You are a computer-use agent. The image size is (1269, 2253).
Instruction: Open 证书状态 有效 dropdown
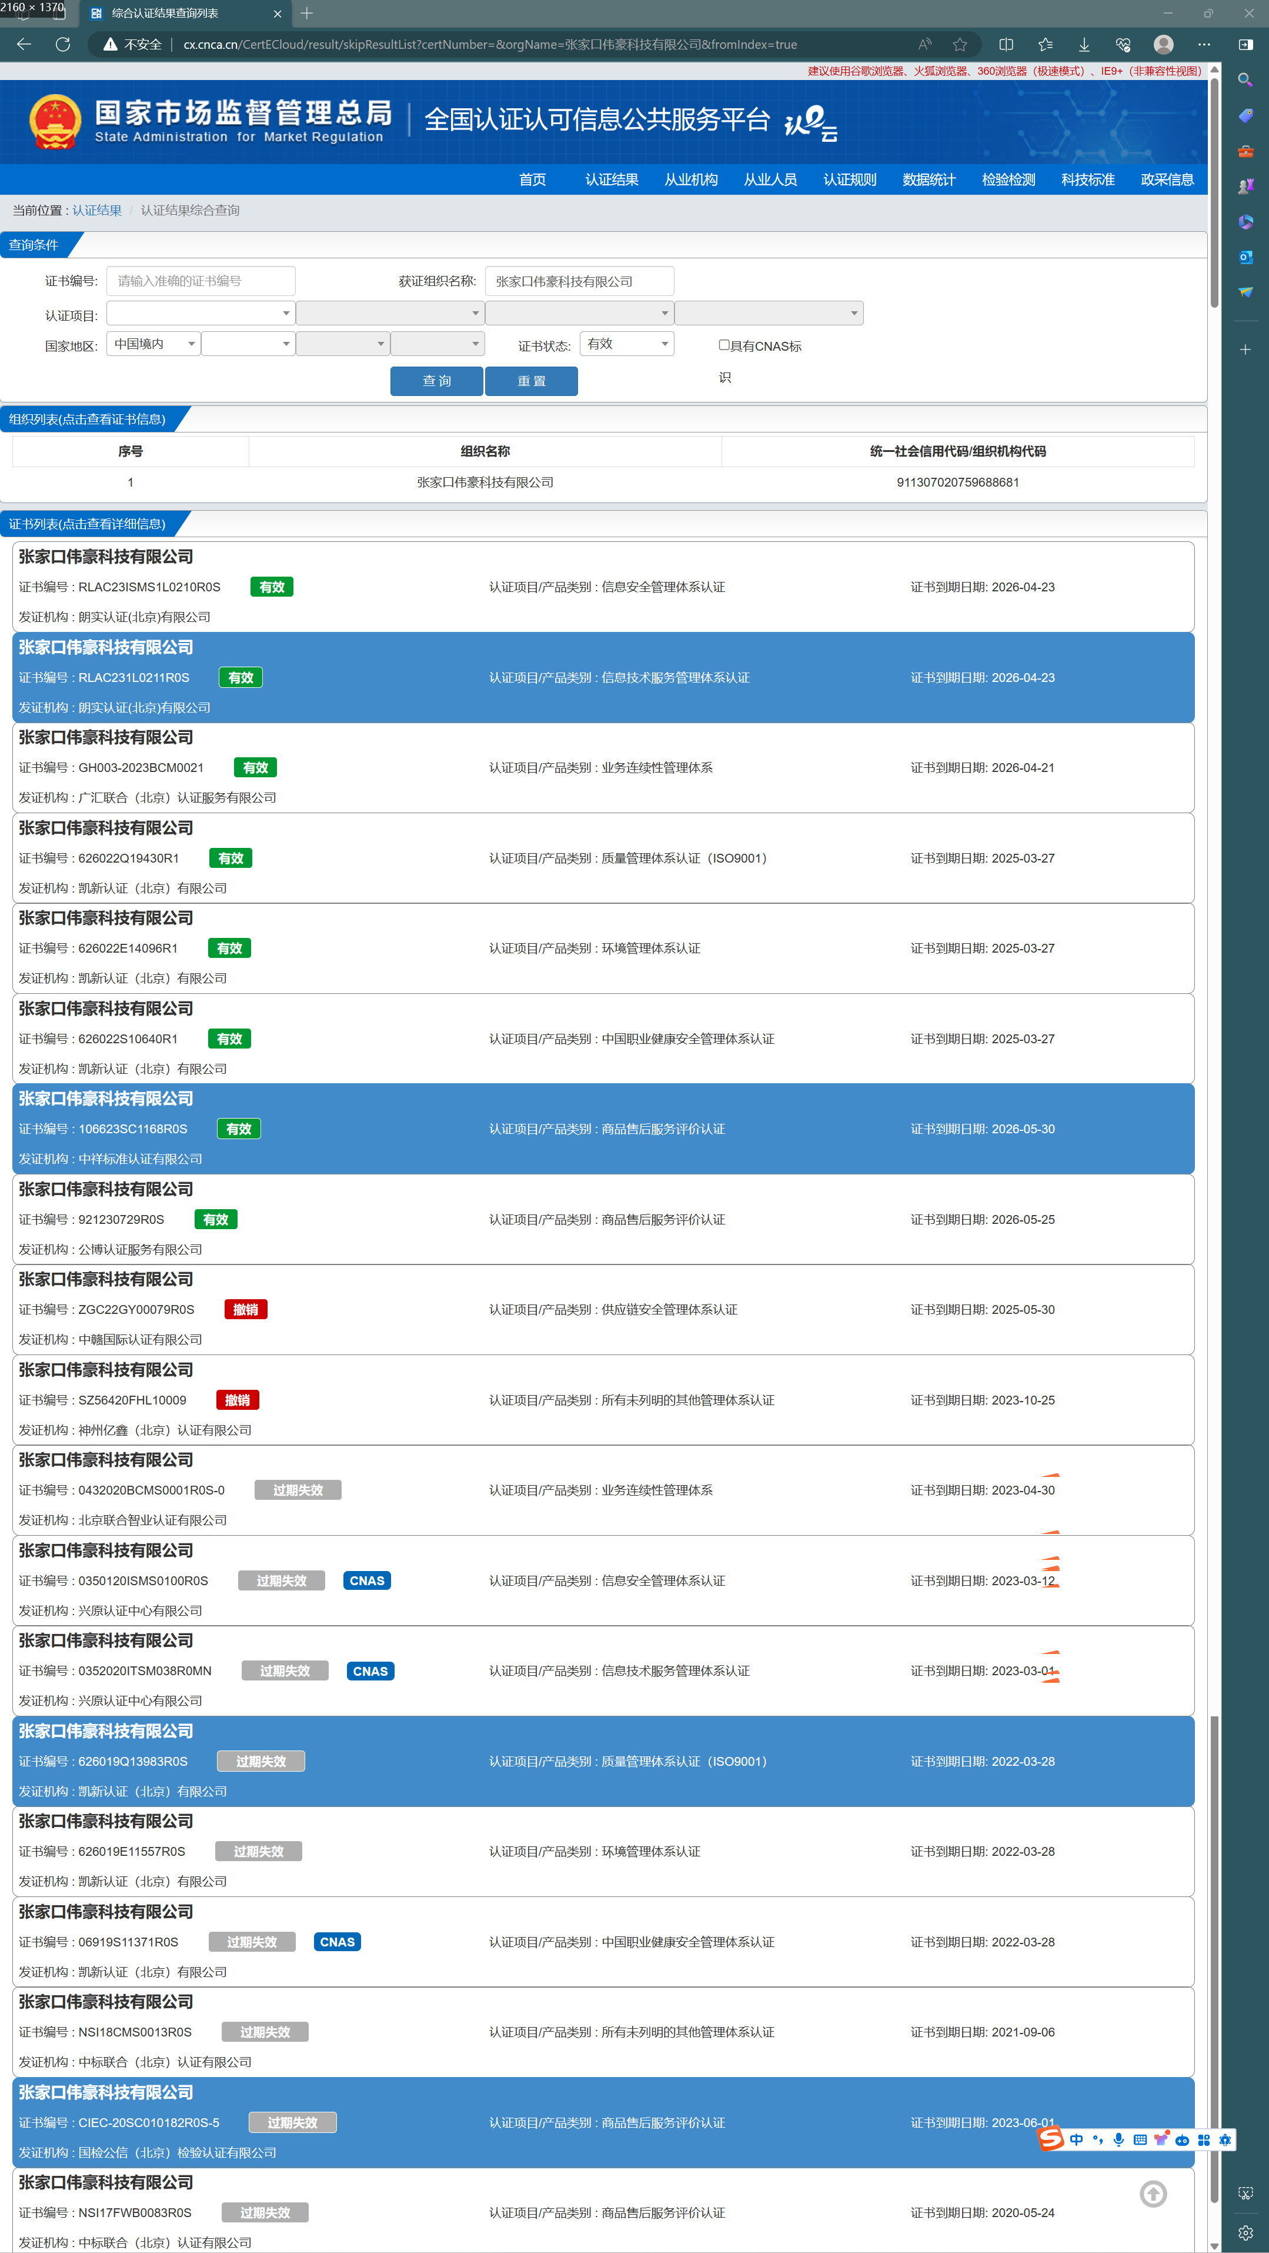[627, 344]
